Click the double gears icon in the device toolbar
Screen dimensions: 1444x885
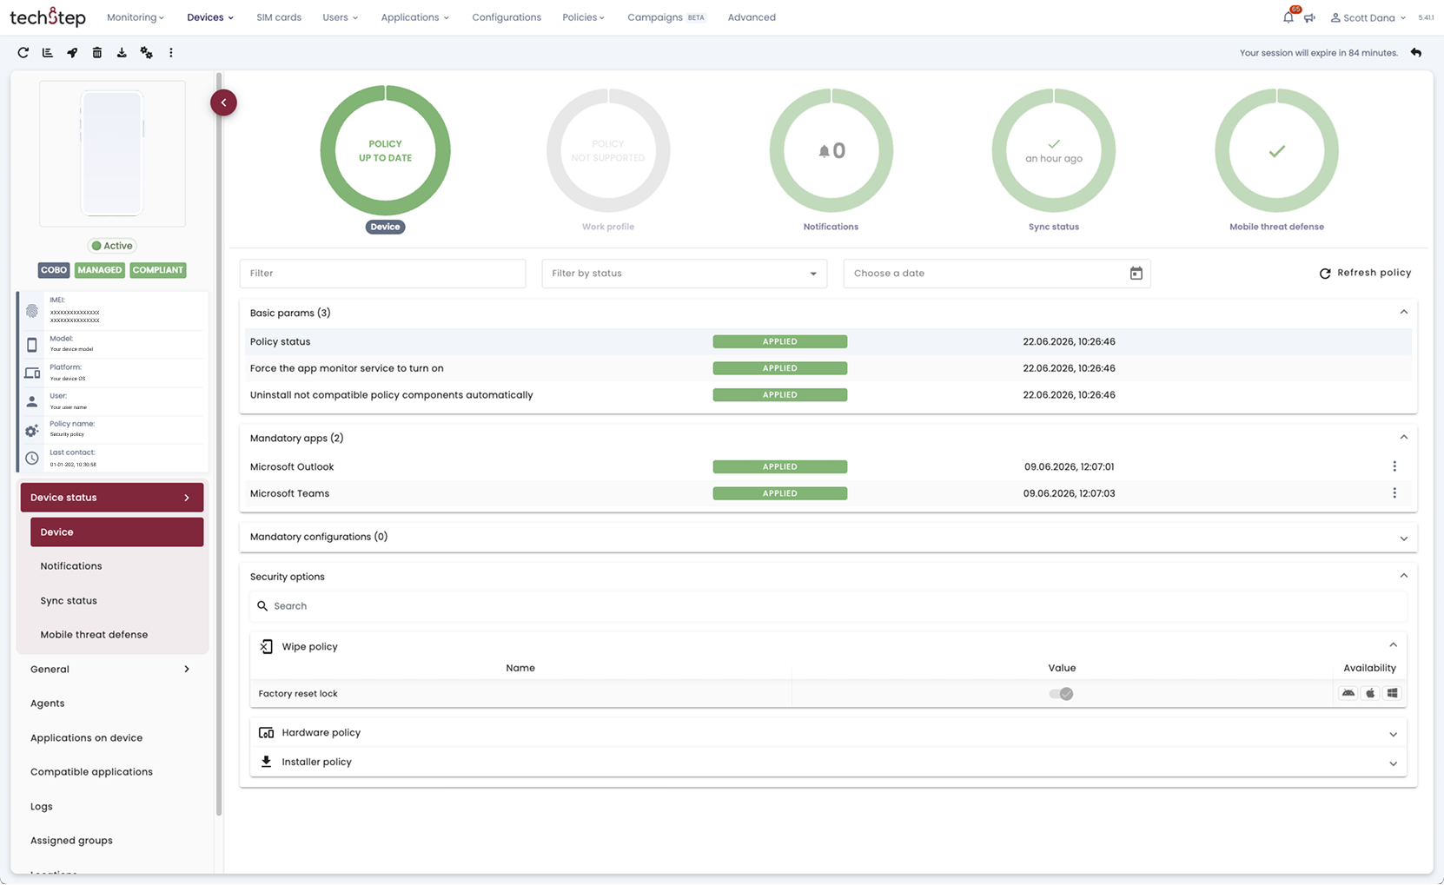coord(147,53)
